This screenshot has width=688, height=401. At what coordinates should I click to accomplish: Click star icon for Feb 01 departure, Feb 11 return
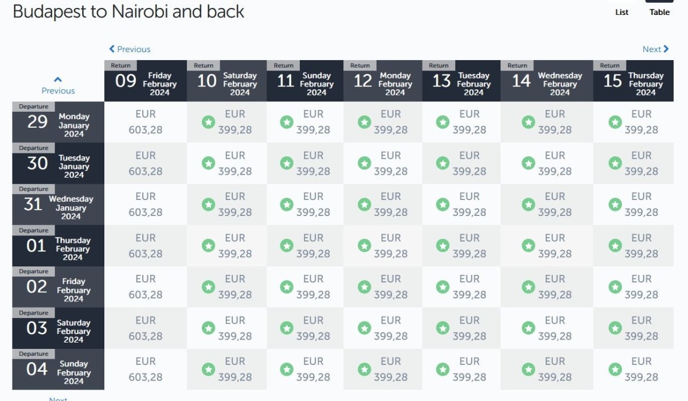[x=287, y=246]
